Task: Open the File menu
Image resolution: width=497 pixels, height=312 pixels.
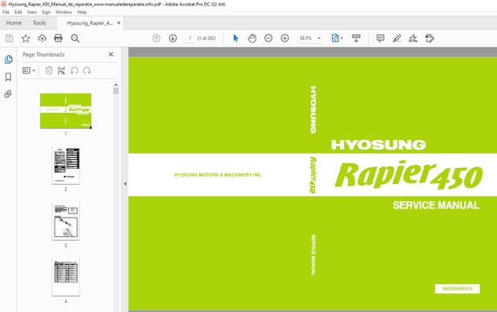Action: point(6,12)
